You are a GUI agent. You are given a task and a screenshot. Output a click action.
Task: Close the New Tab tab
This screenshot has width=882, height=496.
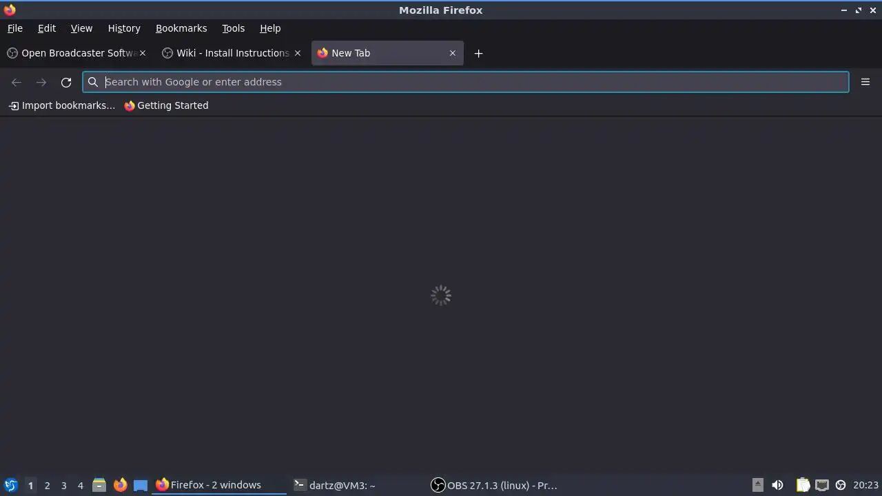(x=453, y=53)
